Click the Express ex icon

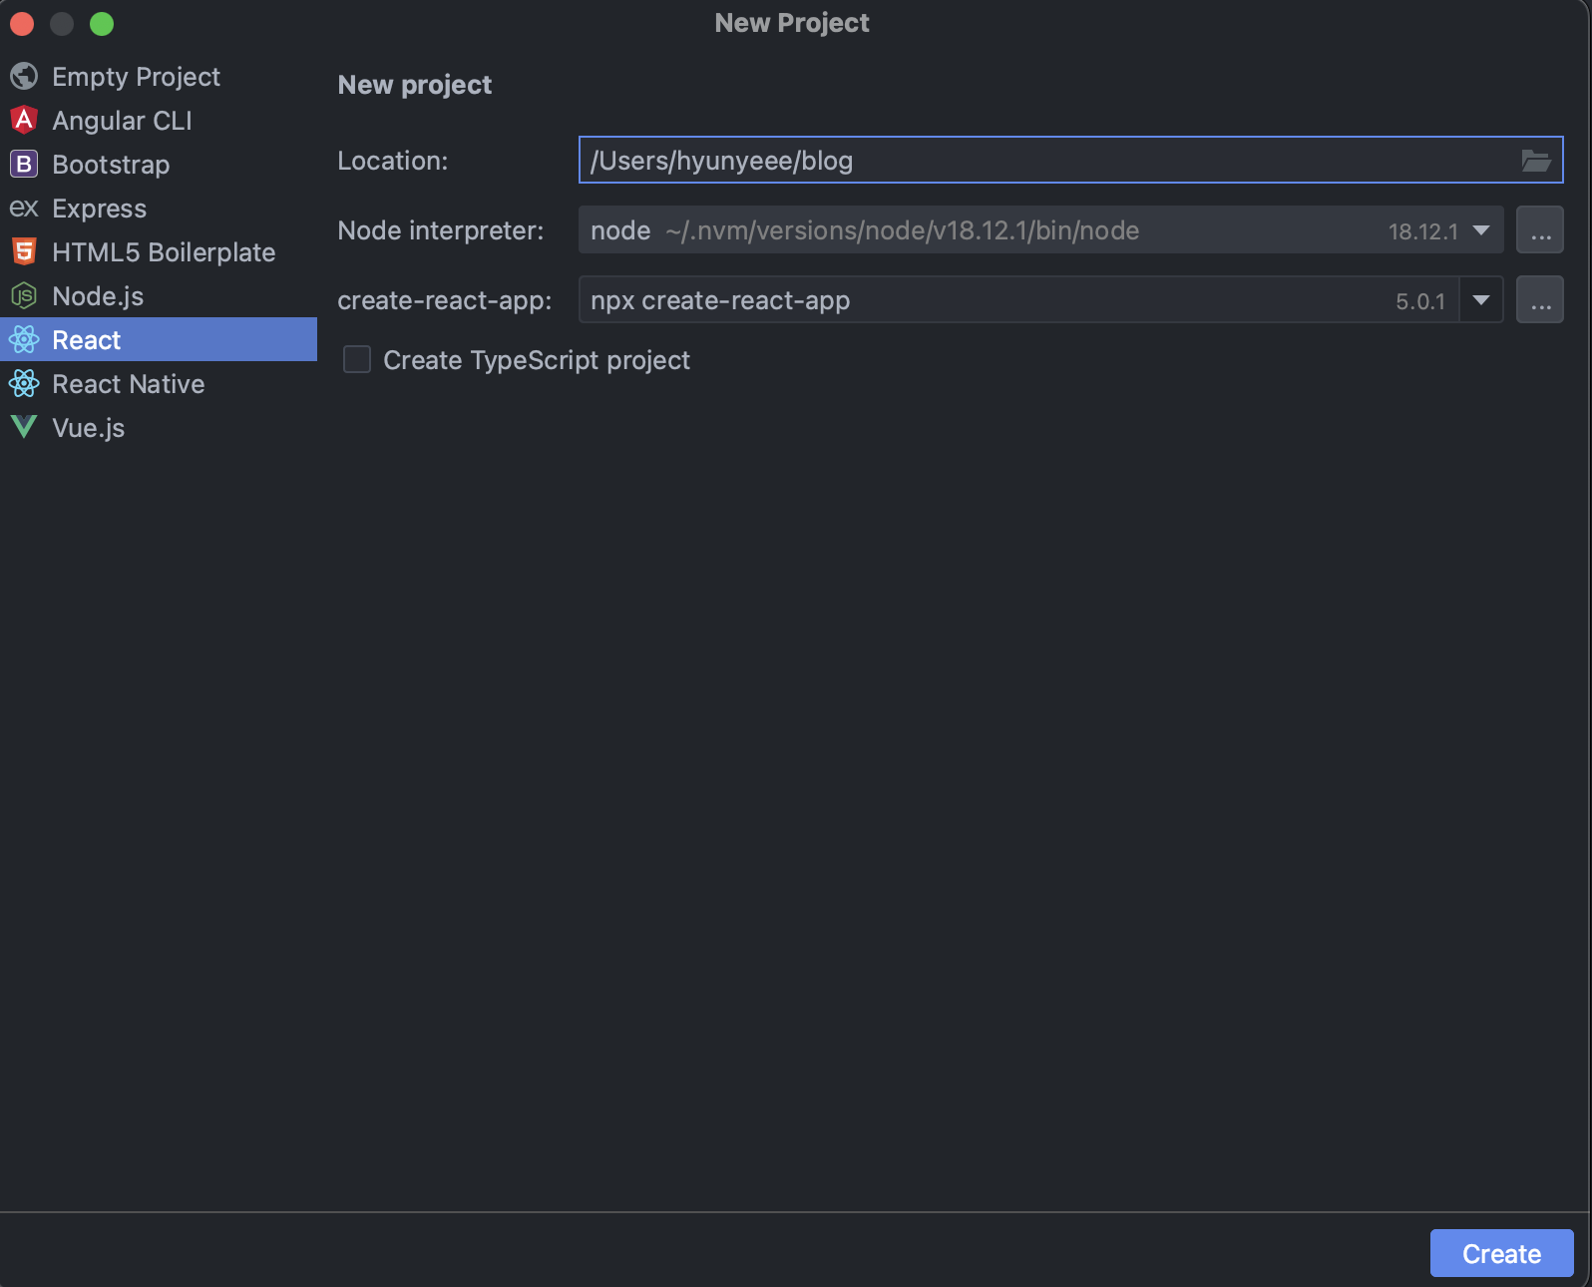pos(24,209)
